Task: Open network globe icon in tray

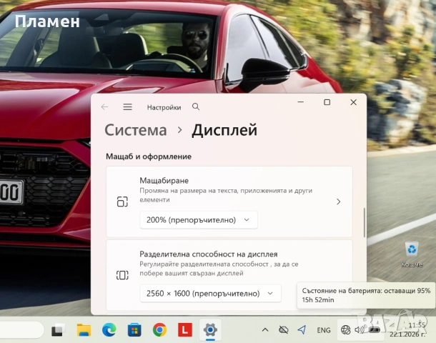Action: point(346,330)
